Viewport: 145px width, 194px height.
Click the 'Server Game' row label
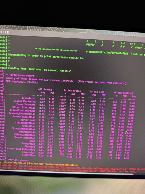[x=28, y=120]
